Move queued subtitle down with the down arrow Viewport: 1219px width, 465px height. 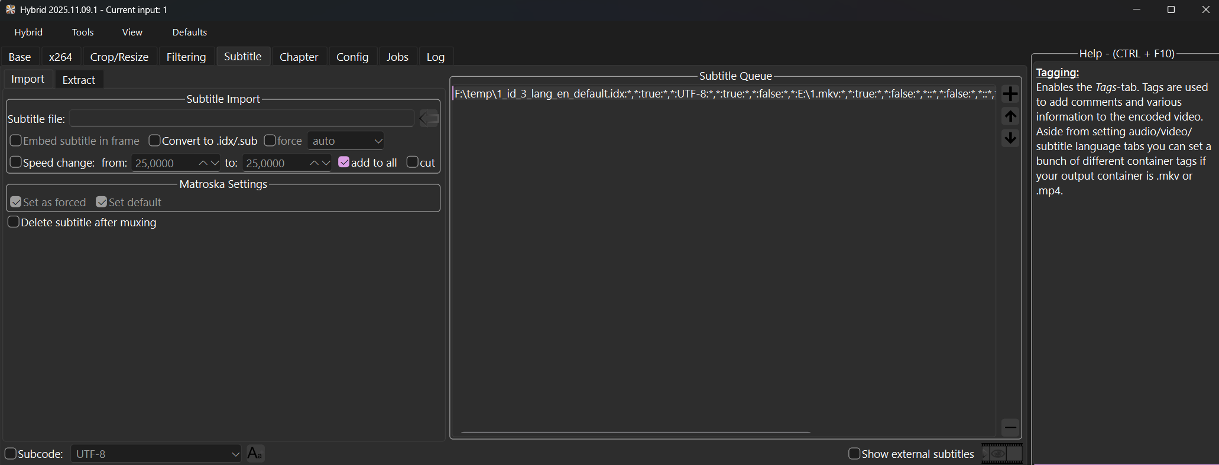[x=1010, y=138]
